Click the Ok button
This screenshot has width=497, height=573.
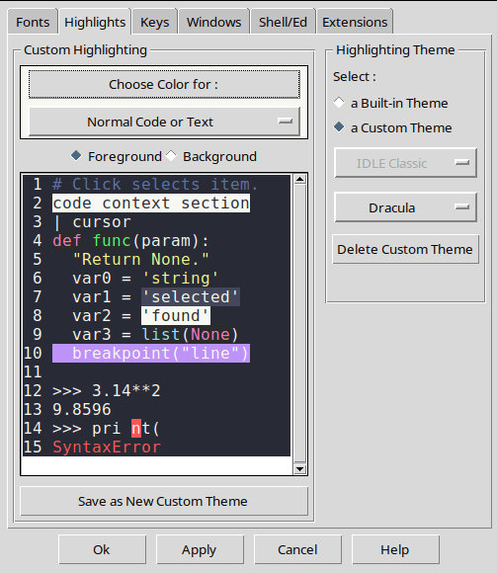[x=102, y=549]
